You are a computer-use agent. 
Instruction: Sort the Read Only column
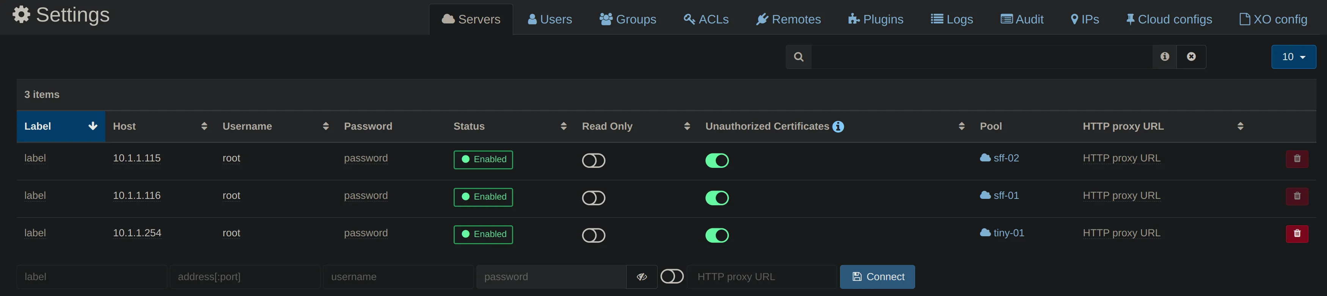click(687, 126)
